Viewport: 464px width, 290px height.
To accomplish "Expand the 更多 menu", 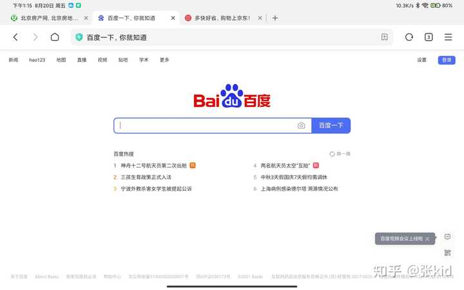I will pyautogui.click(x=164, y=60).
